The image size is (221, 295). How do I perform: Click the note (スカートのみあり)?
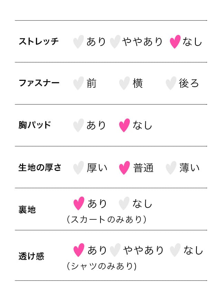(x=106, y=219)
